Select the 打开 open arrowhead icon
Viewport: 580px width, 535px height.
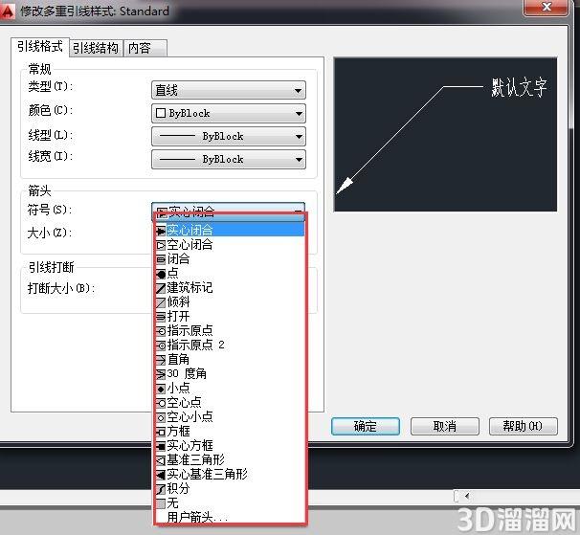[161, 317]
